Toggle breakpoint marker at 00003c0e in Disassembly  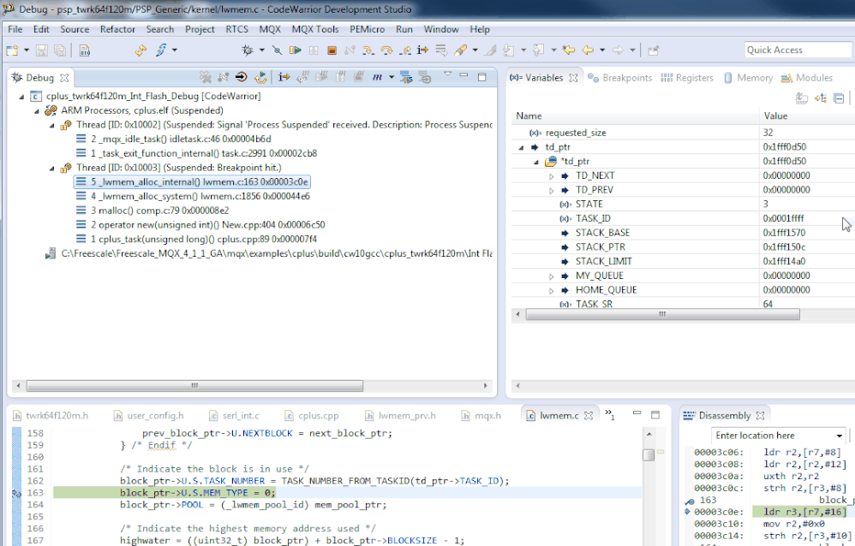coord(687,512)
